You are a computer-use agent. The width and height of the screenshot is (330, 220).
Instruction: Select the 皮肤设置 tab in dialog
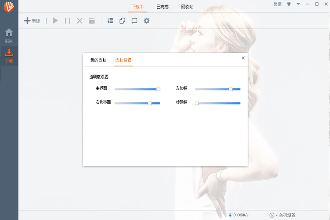[123, 60]
